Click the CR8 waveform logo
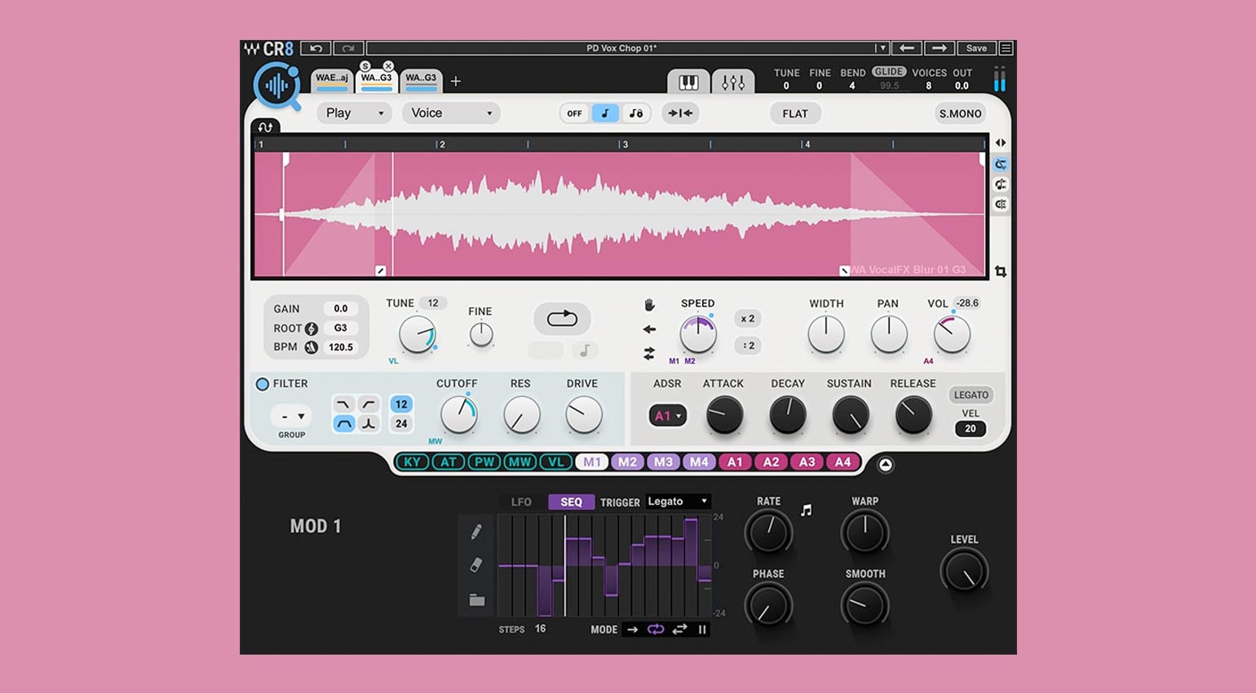Image resolution: width=1256 pixels, height=693 pixels. point(276,85)
